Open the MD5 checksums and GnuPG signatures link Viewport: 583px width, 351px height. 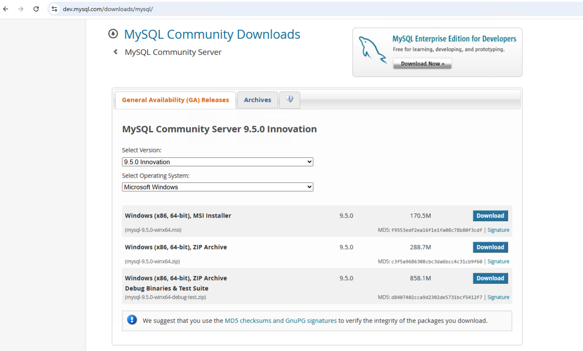point(280,320)
